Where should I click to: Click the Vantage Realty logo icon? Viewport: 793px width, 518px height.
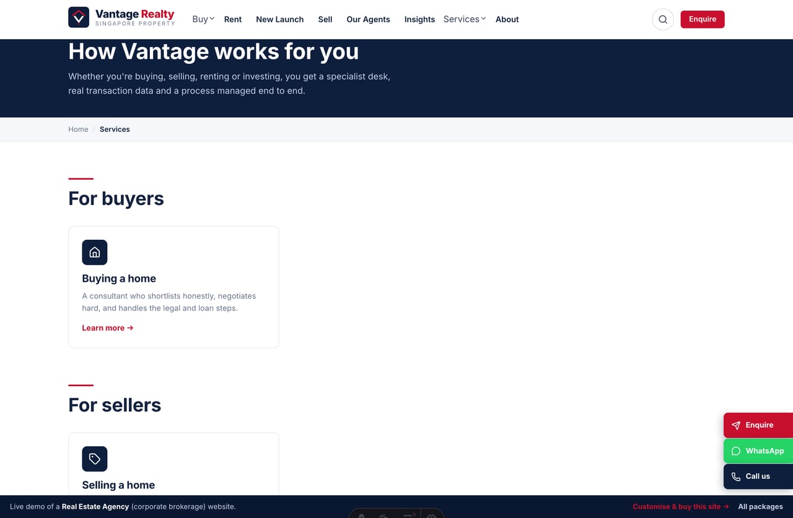pos(79,17)
